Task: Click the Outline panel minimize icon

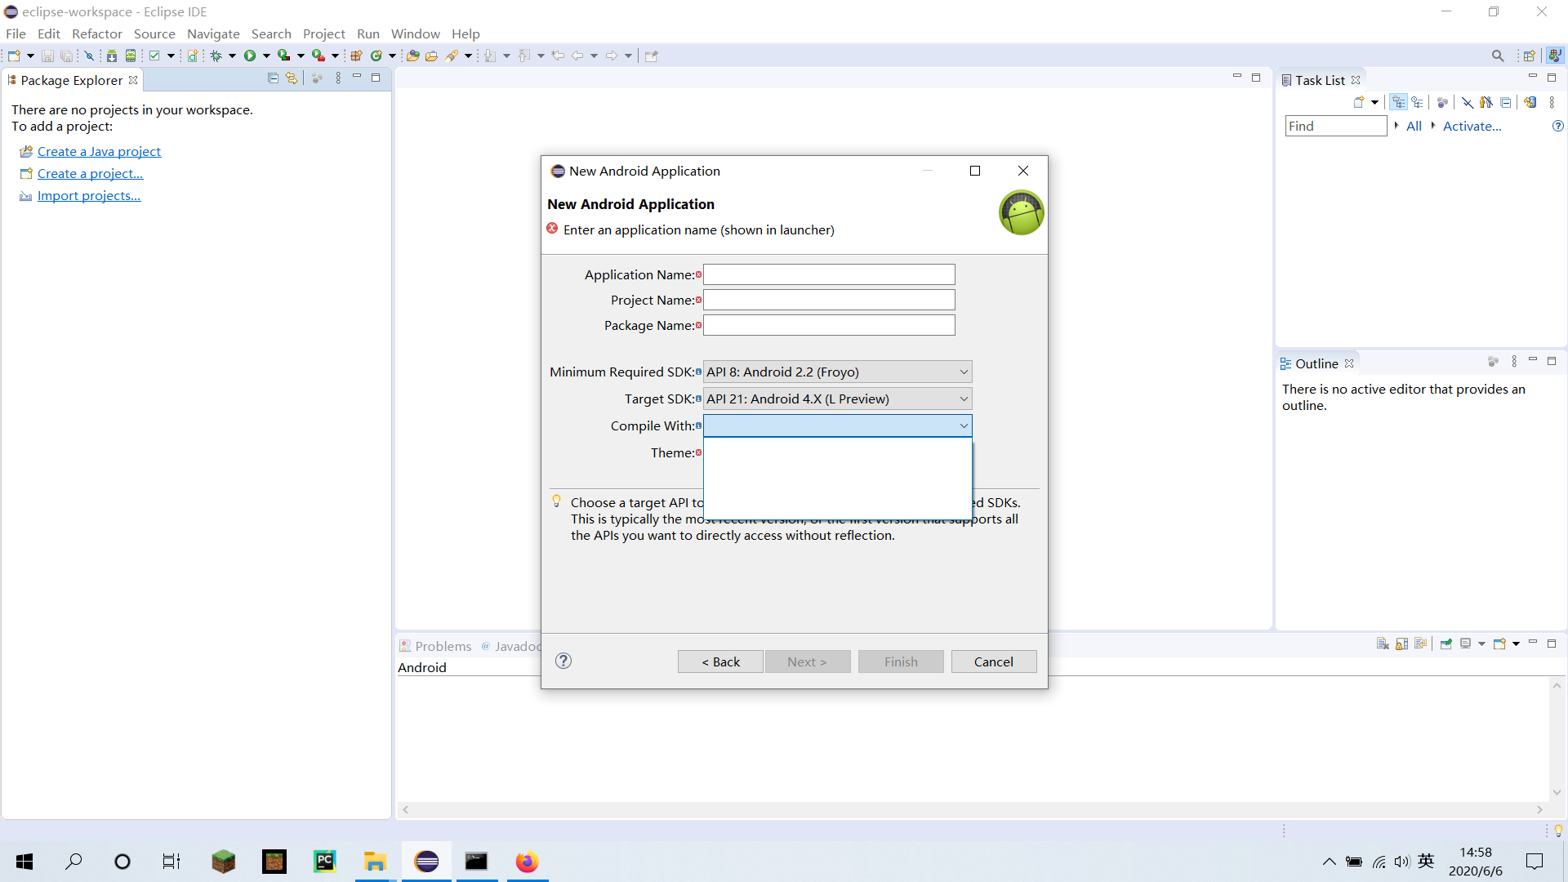Action: (x=1534, y=359)
